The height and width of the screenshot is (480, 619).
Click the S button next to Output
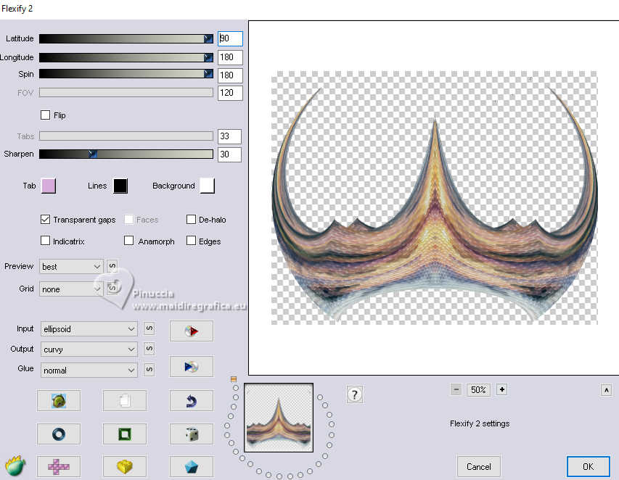click(149, 349)
